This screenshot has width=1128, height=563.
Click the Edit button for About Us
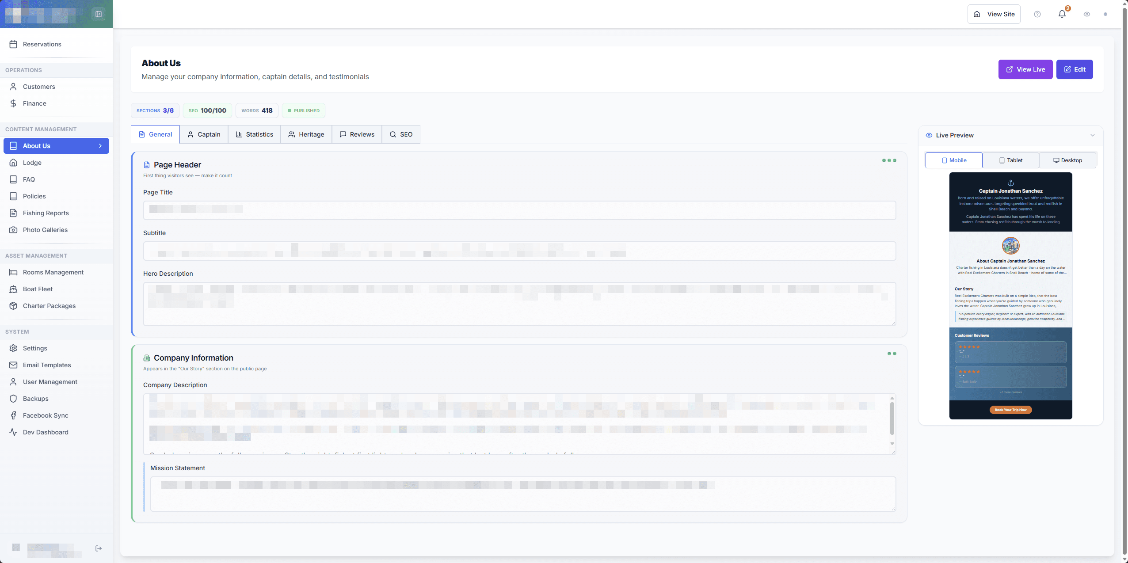pyautogui.click(x=1075, y=69)
